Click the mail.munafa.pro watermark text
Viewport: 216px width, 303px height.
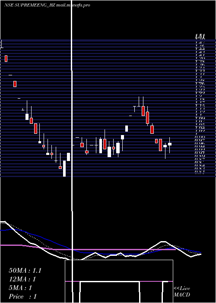tap(73, 5)
